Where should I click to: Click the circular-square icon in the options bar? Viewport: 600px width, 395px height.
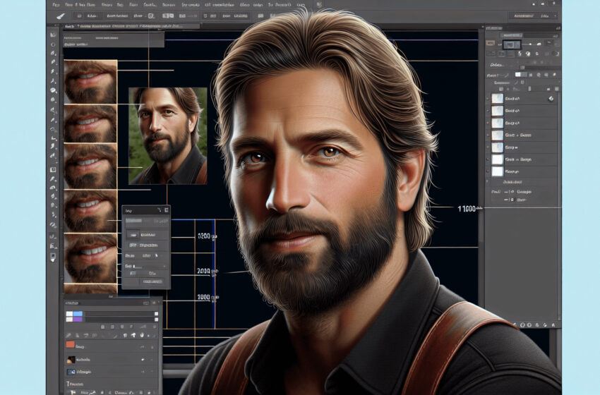click(x=151, y=16)
